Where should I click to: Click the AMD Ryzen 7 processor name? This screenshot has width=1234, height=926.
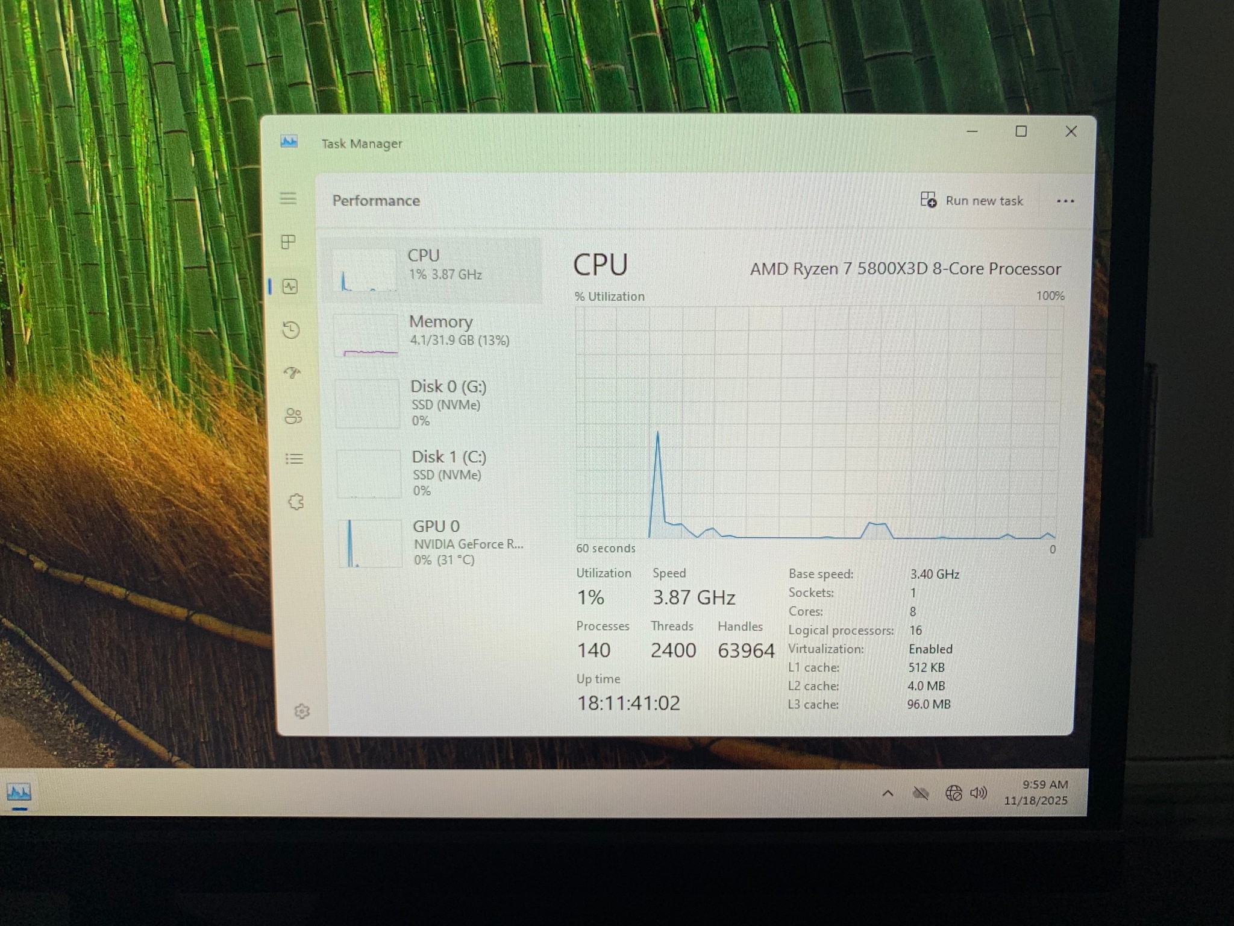coord(906,269)
